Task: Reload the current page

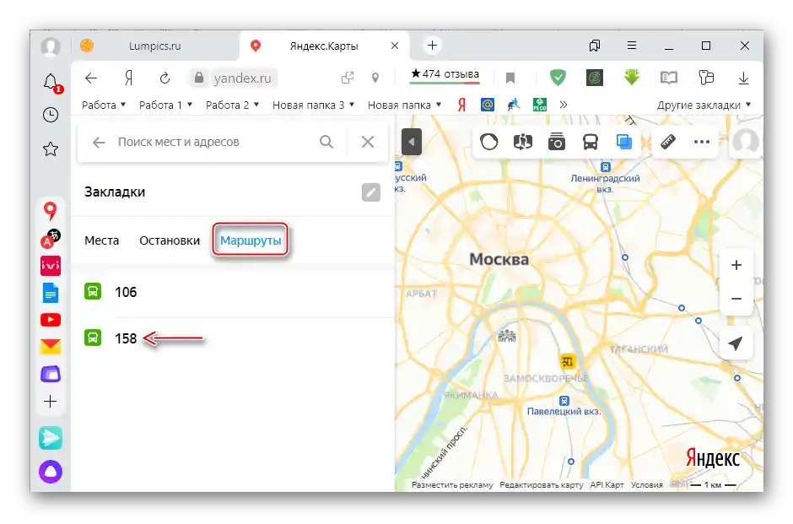Action: point(165,78)
